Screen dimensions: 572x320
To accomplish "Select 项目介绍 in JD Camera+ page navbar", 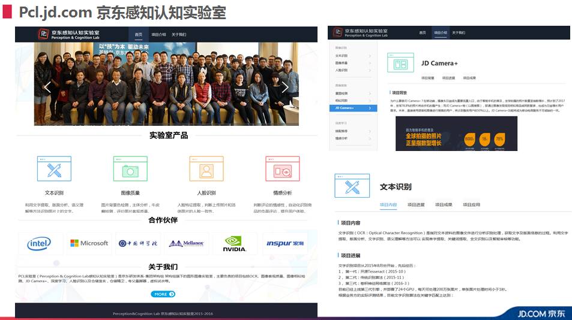I will click(x=441, y=33).
